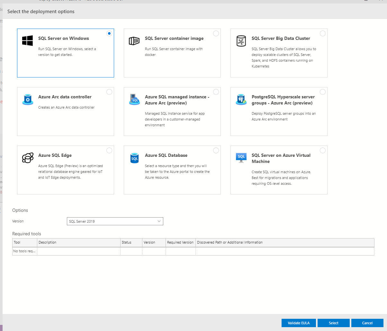Viewport: 387px width, 331px height.
Task: Click 'Deploy PostgreSQL server groups' description text
Action: pyautogui.click(x=284, y=116)
